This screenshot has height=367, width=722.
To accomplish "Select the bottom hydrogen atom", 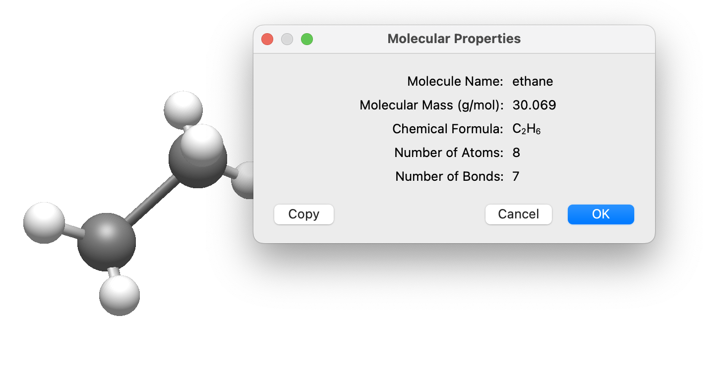I will point(120,295).
